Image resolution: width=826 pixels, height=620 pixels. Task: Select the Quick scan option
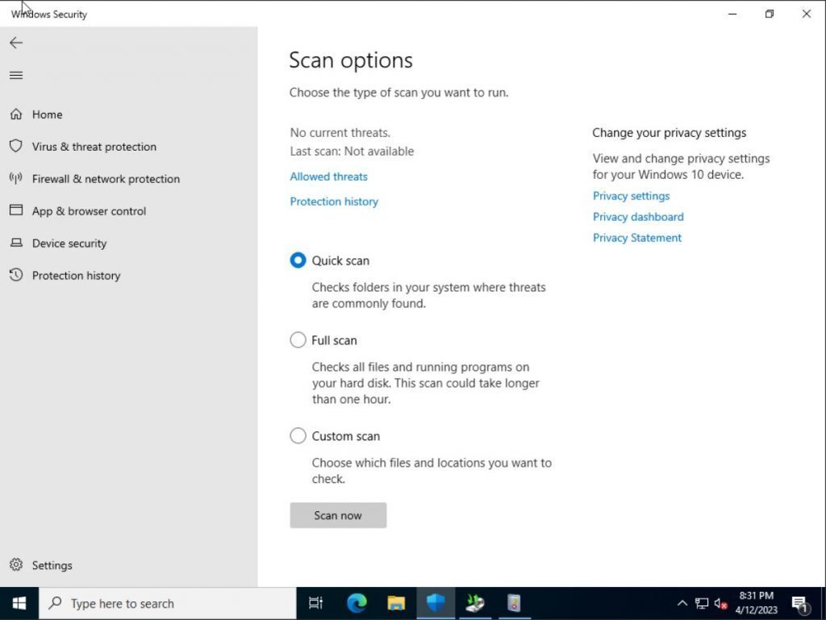(298, 260)
